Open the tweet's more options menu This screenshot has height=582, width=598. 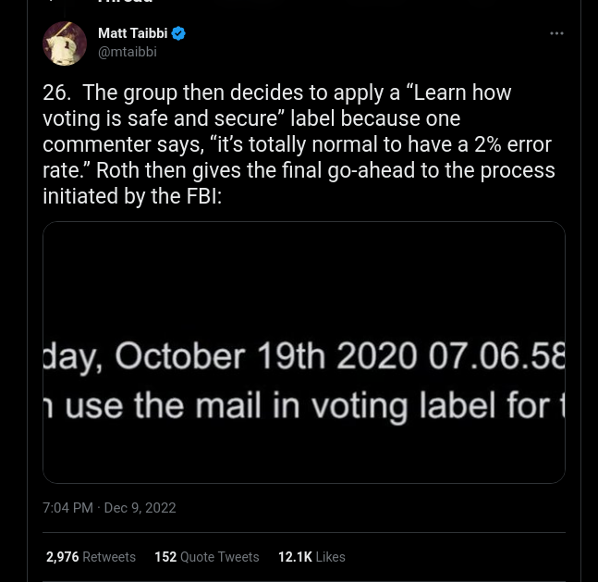click(556, 33)
